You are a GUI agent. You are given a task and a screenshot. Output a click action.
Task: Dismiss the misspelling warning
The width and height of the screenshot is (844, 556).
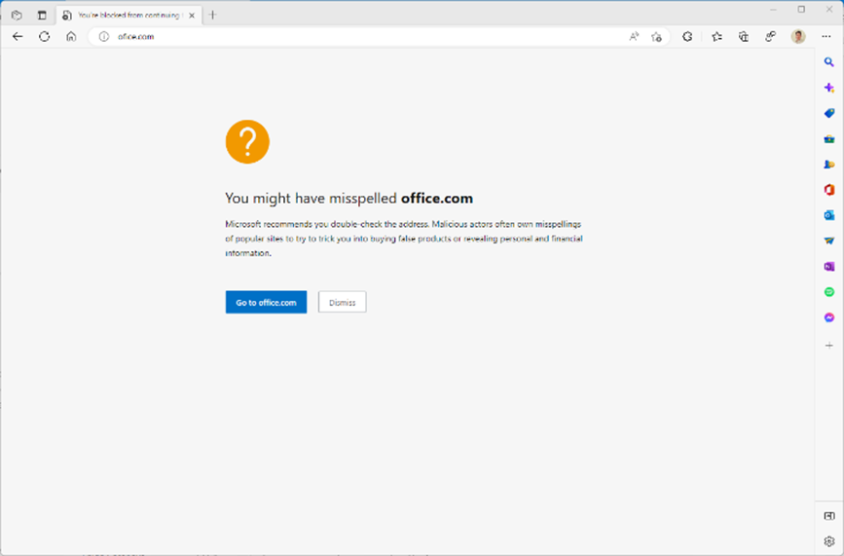point(342,302)
